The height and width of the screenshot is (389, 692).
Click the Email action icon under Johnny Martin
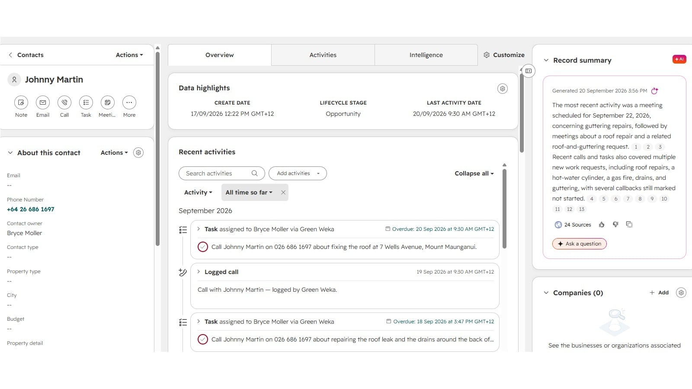(x=43, y=102)
